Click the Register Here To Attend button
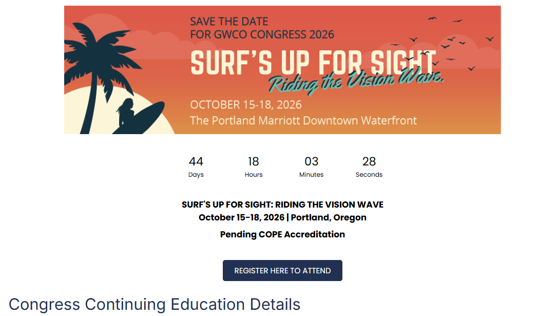The height and width of the screenshot is (316, 558). pyautogui.click(x=282, y=270)
